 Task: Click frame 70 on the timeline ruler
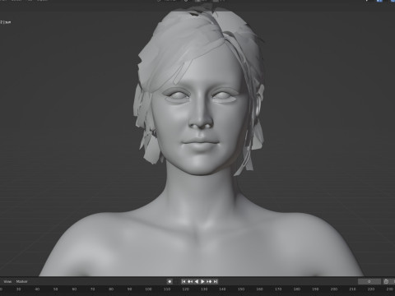point(93,289)
